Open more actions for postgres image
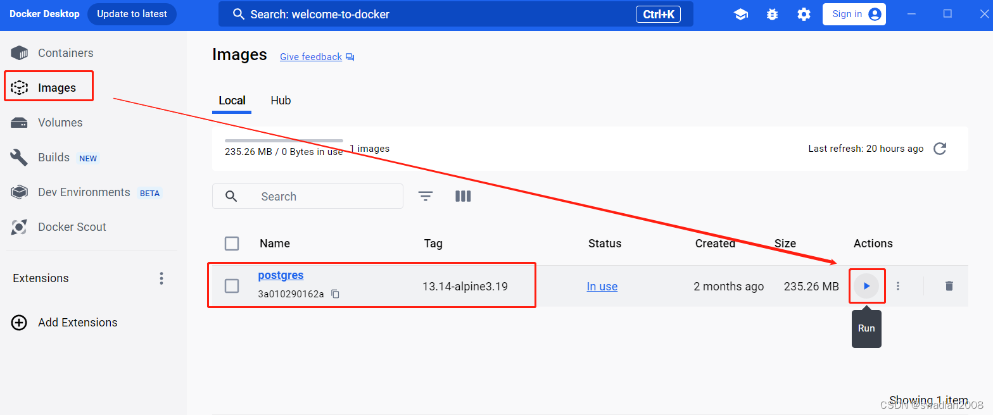Viewport: 993px width, 415px height. pyautogui.click(x=898, y=286)
